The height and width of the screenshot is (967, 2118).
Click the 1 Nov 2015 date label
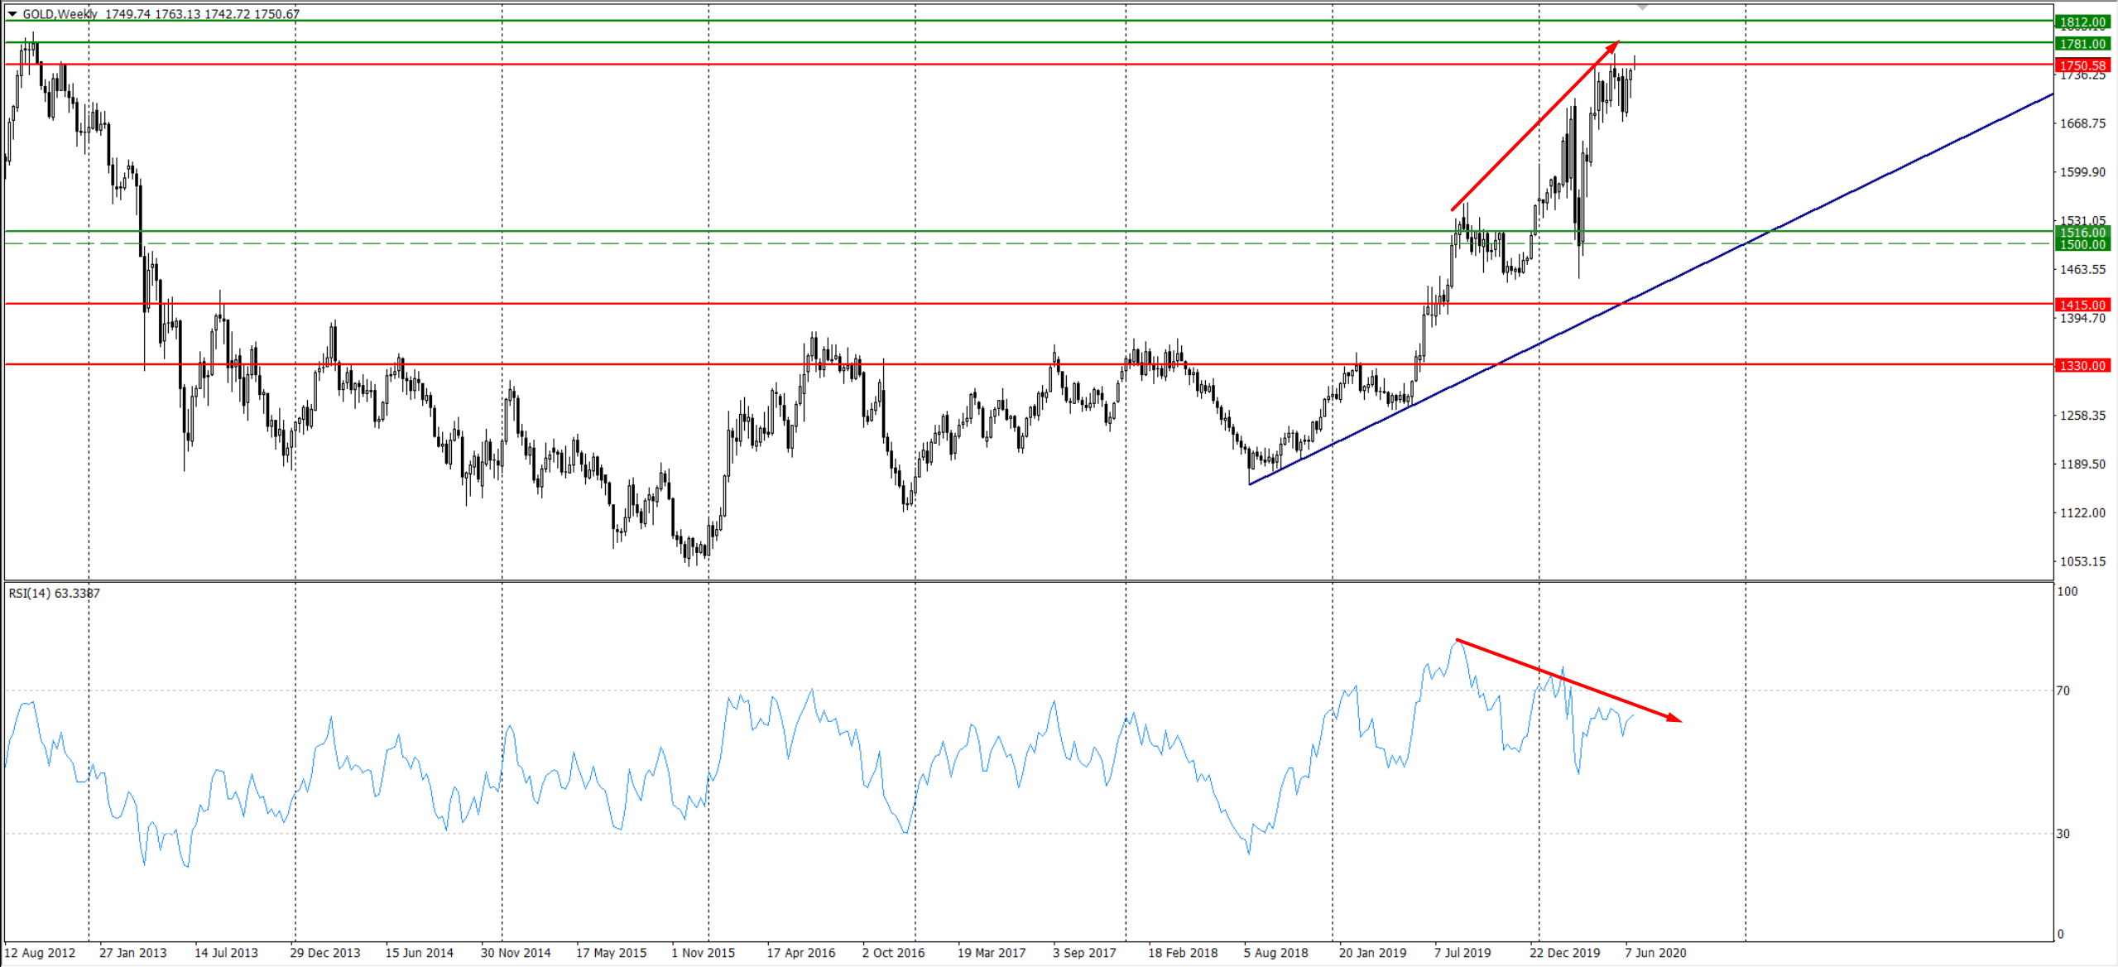coord(703,953)
